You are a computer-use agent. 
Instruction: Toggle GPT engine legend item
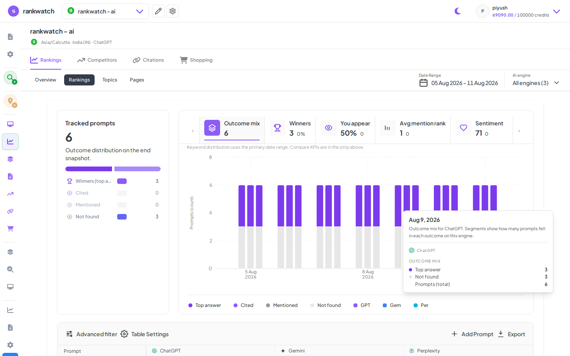click(x=362, y=305)
